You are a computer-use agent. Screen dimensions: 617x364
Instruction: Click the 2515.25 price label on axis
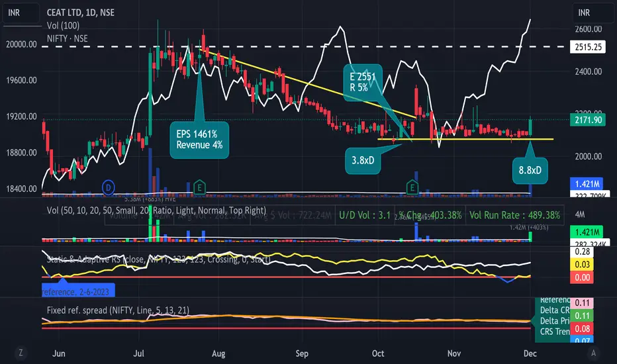pos(589,47)
